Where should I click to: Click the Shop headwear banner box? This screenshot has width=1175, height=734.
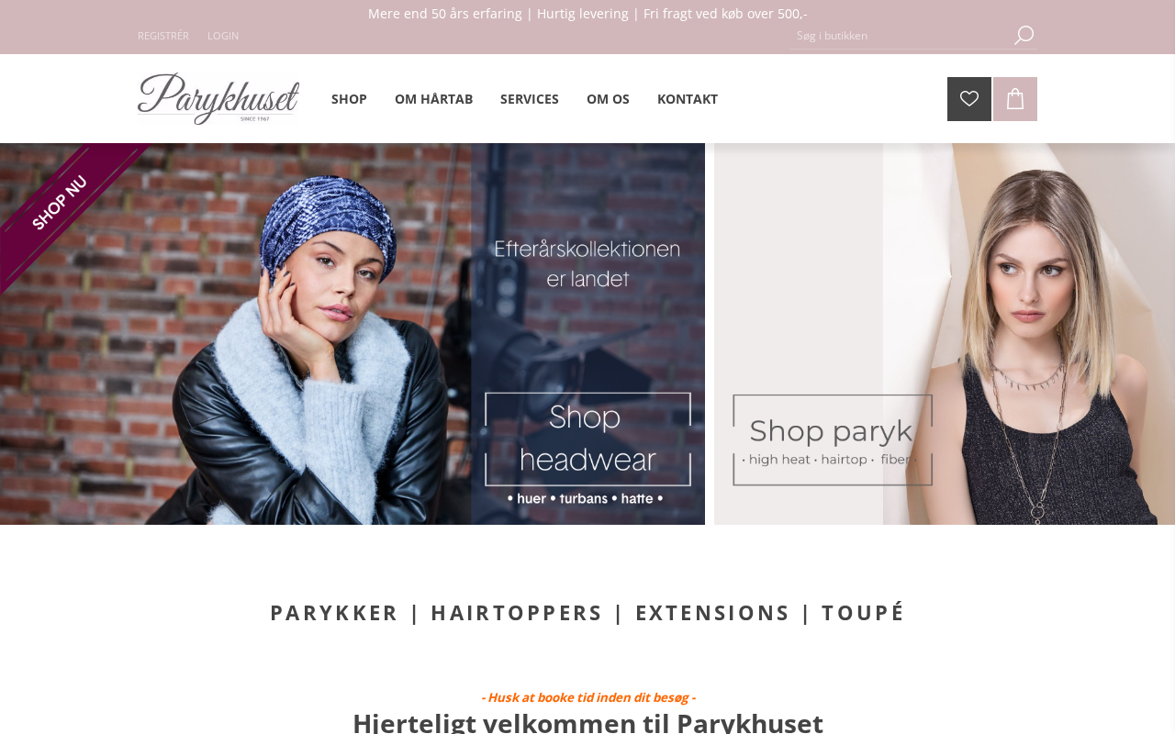[588, 439]
